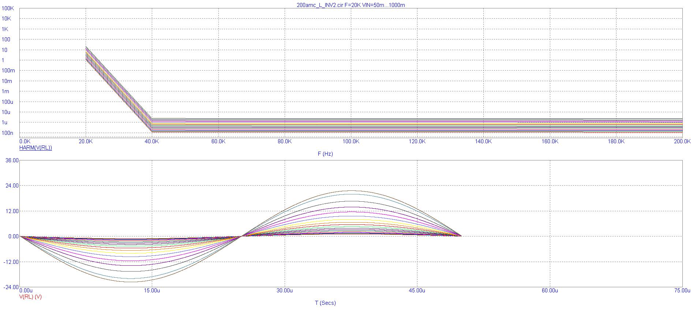The width and height of the screenshot is (697, 311).
Task: Click the '75.00u' time axis tick
Action: 682,291
